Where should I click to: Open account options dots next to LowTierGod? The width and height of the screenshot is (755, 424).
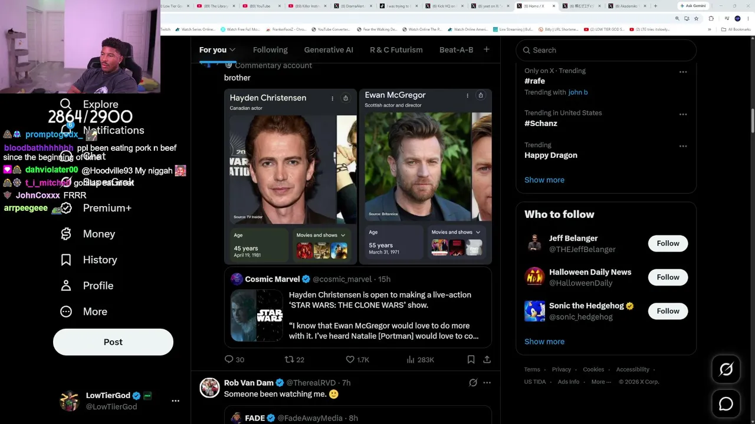[x=175, y=400]
